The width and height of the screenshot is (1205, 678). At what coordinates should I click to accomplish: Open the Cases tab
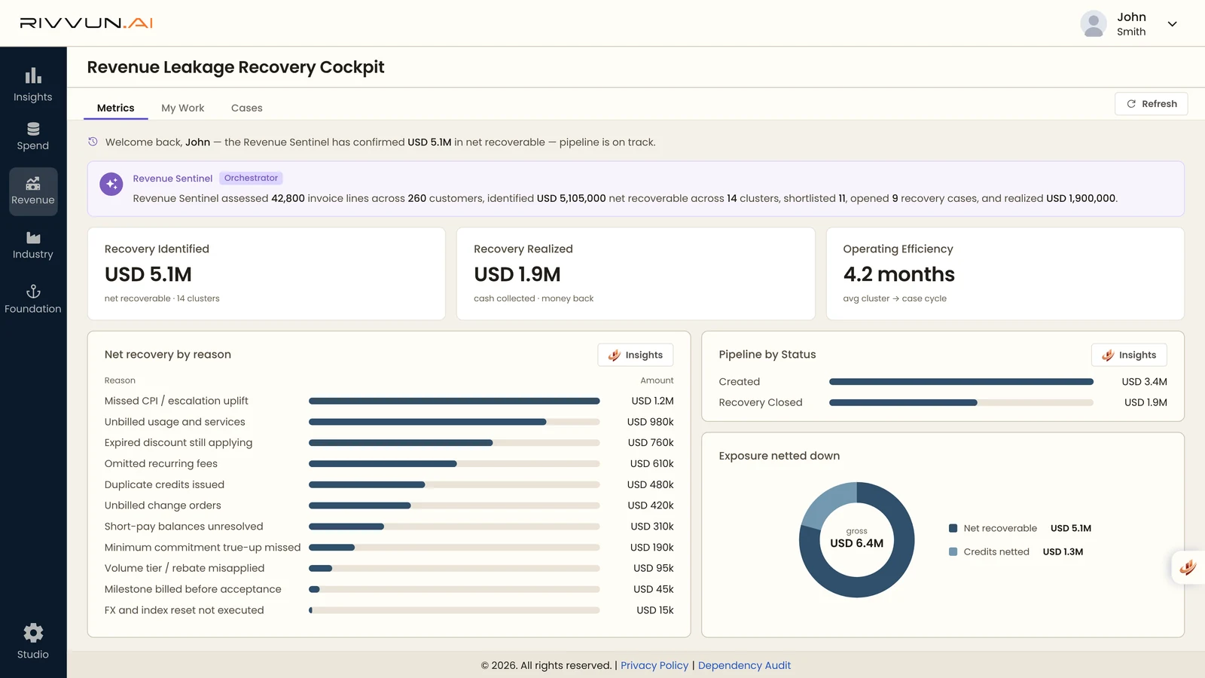246,108
